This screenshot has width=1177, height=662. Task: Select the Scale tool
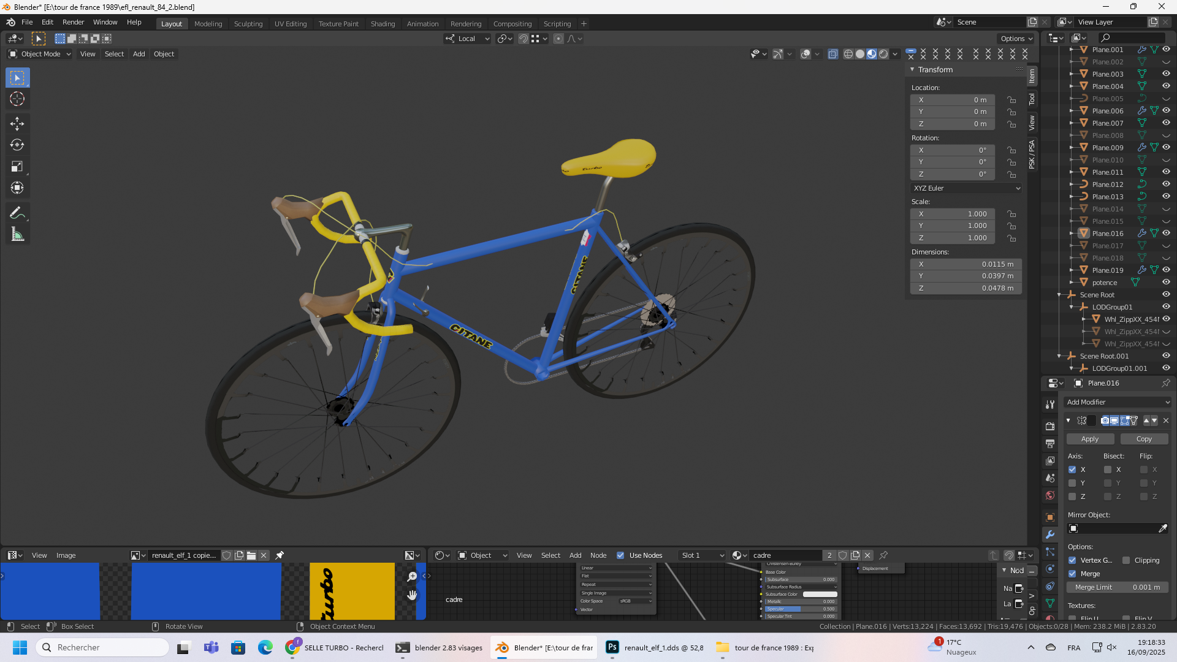17,167
